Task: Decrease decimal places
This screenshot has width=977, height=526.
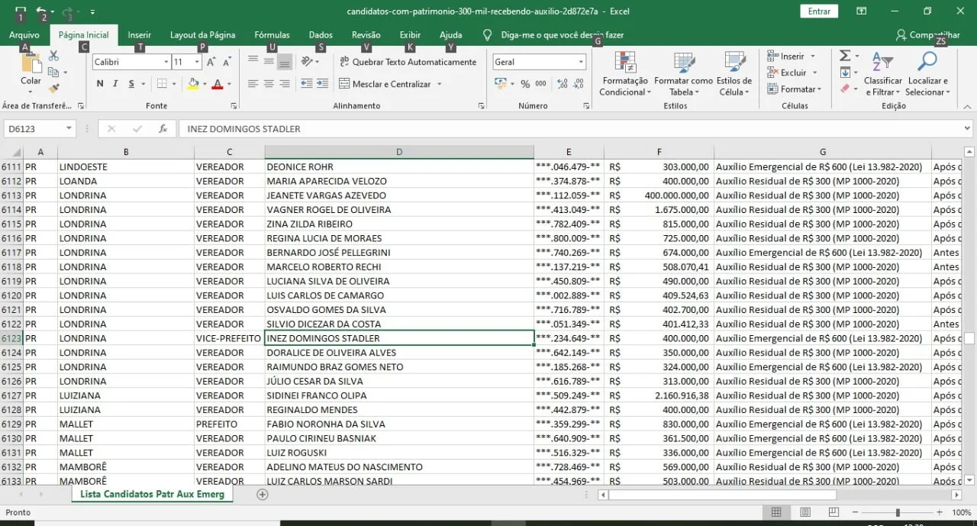Action: (578, 84)
